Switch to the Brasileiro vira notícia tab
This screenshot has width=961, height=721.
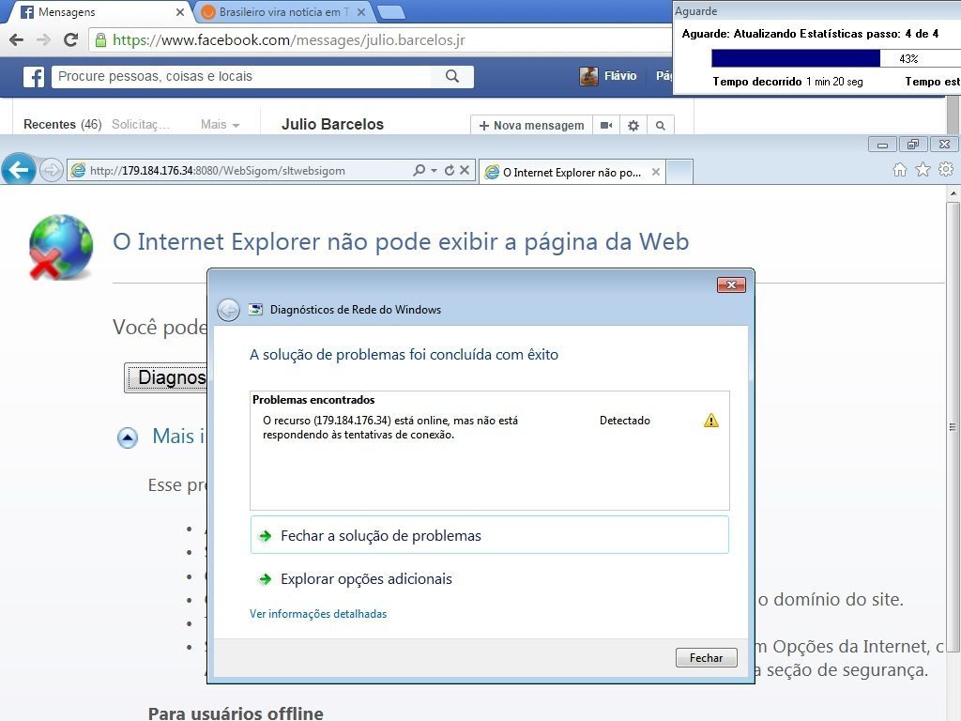tap(283, 12)
